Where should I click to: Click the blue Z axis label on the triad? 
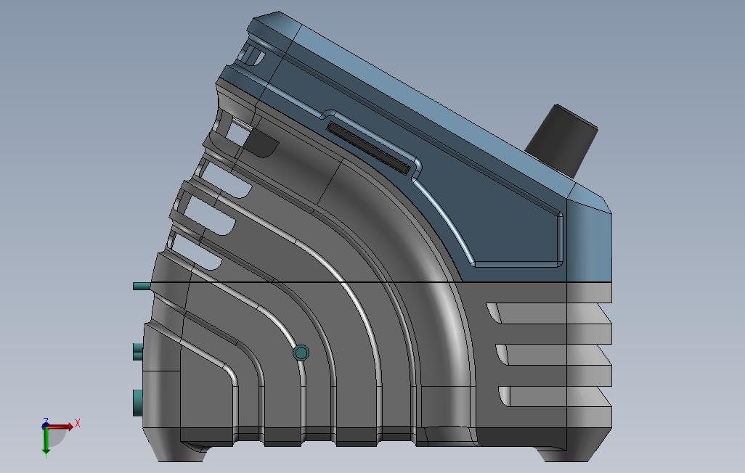(x=46, y=421)
